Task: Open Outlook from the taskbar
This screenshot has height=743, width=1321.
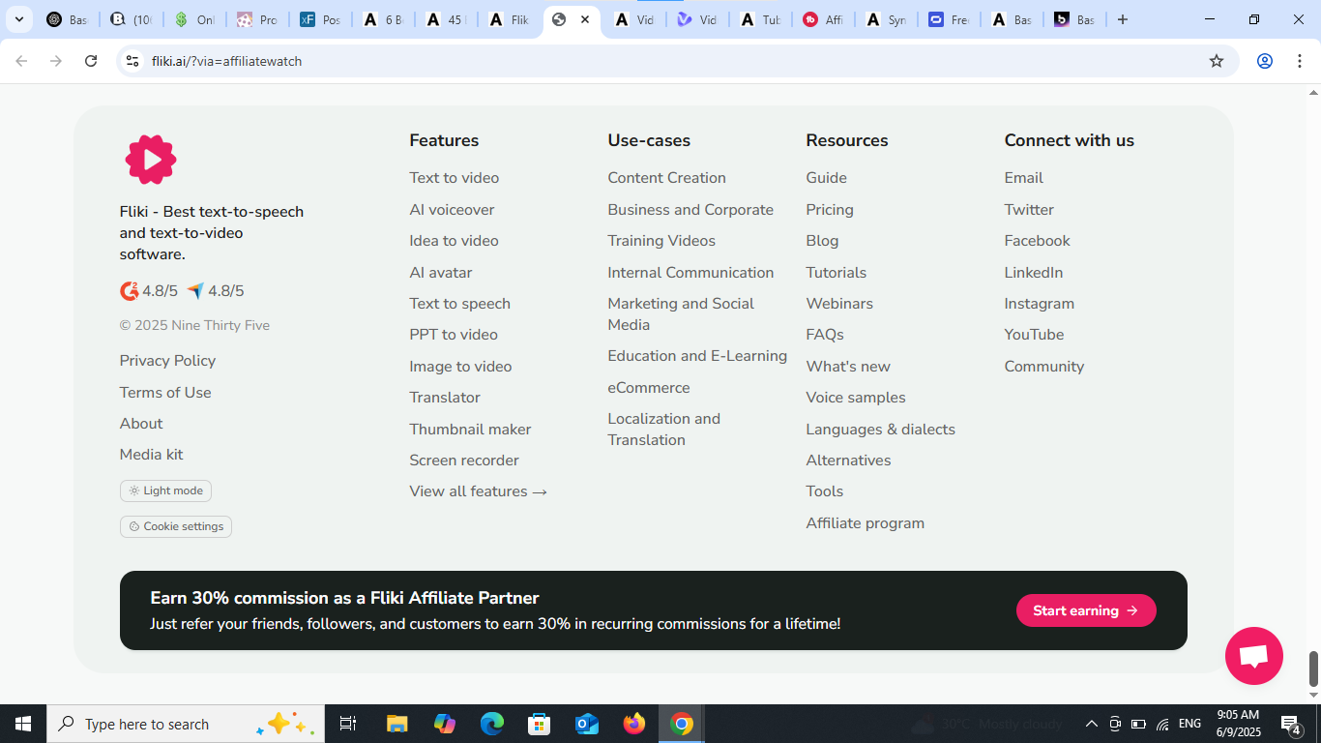Action: point(587,724)
